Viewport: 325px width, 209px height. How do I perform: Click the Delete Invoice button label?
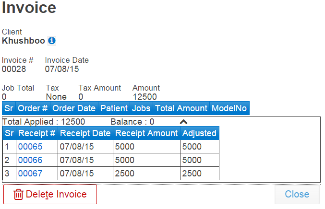click(56, 194)
